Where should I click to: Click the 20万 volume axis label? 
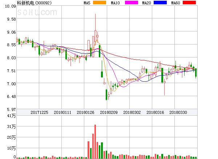click(x=11, y=137)
